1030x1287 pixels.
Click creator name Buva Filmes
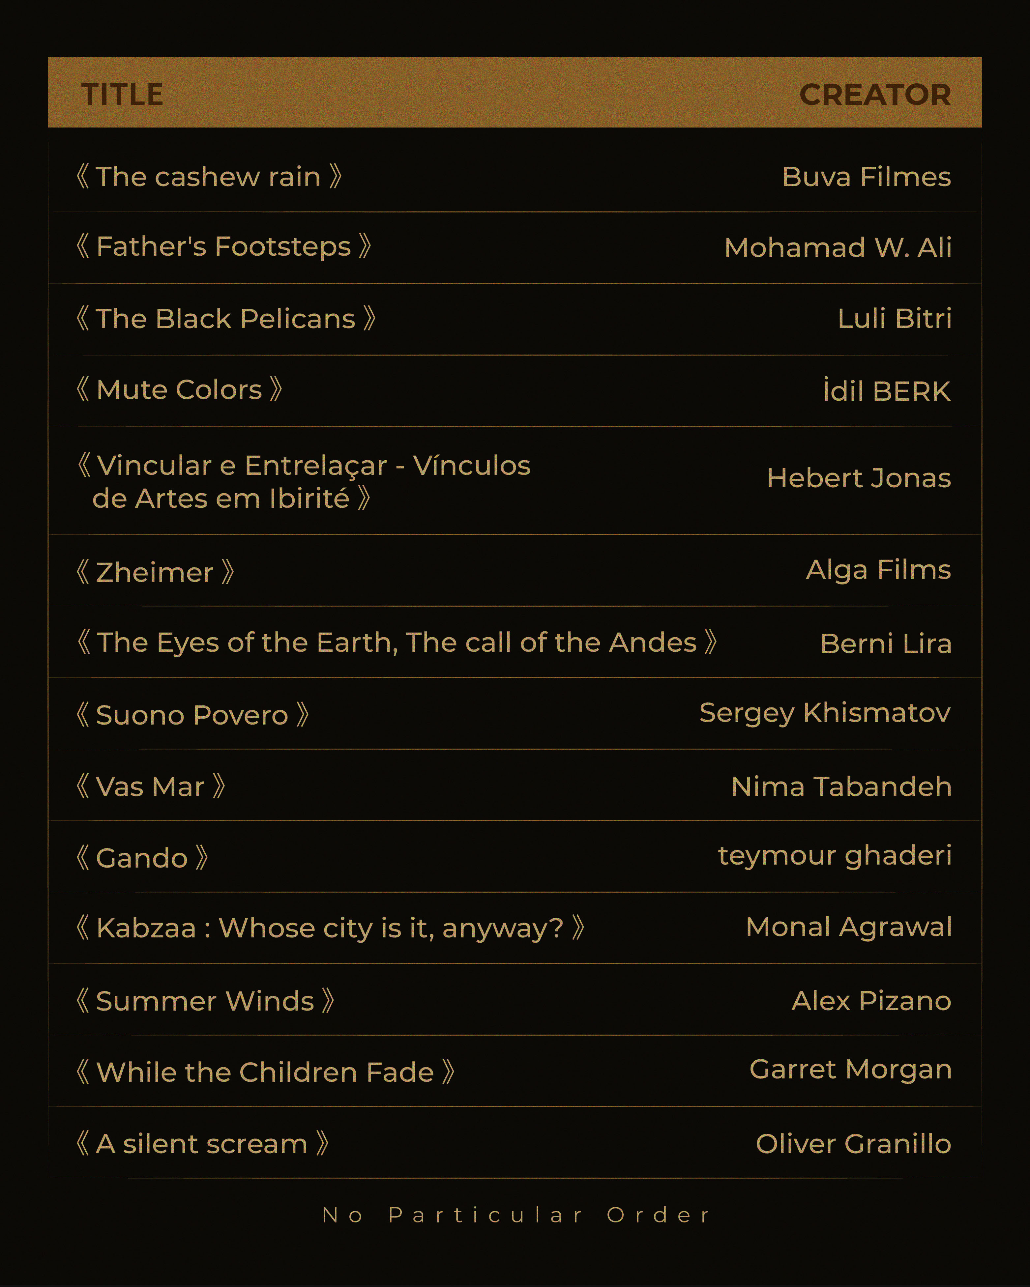(867, 177)
